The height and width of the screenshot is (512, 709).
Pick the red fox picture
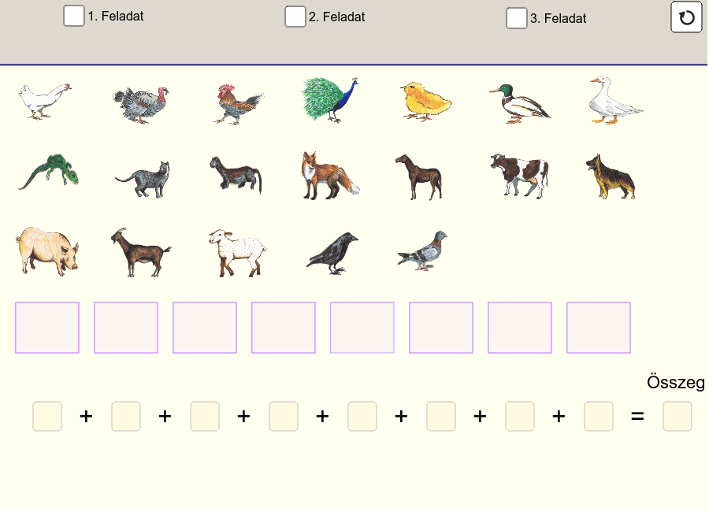tap(330, 176)
